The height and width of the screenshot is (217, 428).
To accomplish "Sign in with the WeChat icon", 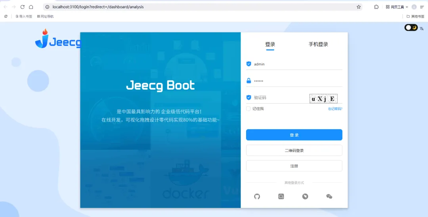I will pos(329,196).
